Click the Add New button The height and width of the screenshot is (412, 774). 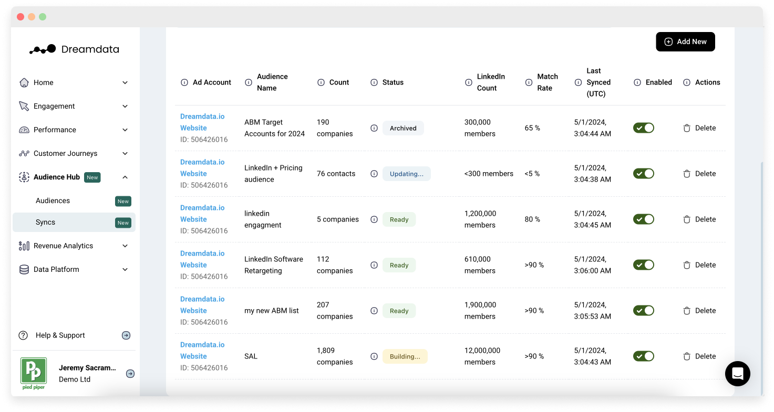(x=685, y=41)
